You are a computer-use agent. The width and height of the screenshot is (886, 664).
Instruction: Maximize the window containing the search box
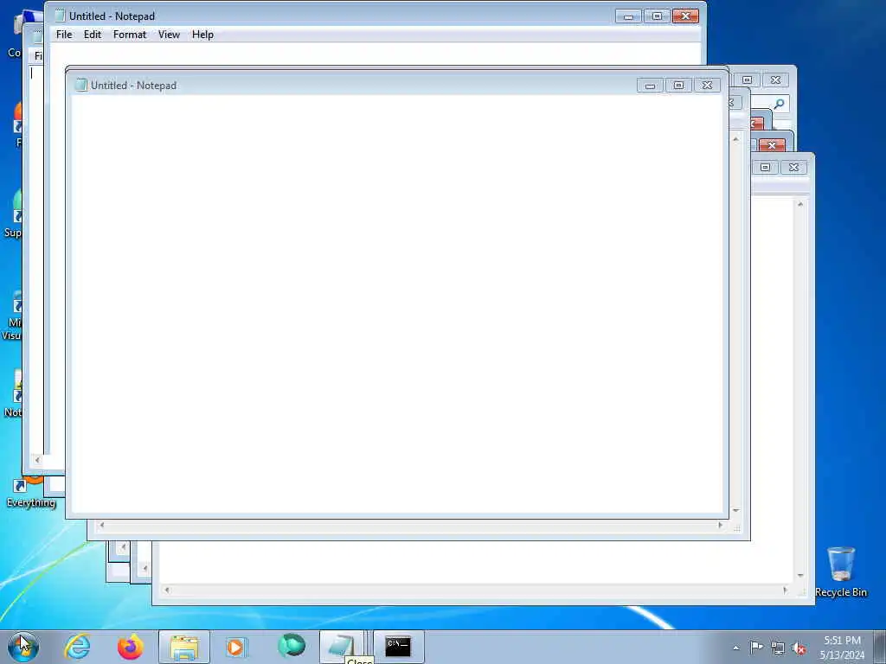(x=747, y=80)
